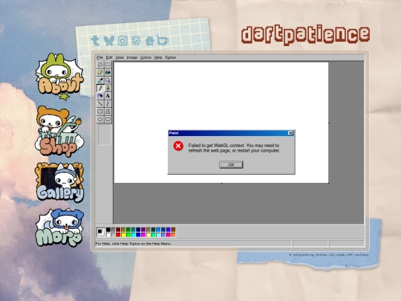Pick the yellow palette swatch
The width and height of the screenshot is (401, 301).
pyautogui.click(x=123, y=235)
